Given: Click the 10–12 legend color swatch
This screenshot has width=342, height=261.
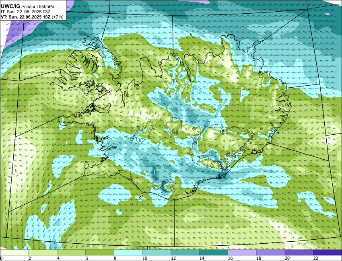Looking at the screenshot, I should (x=157, y=253).
